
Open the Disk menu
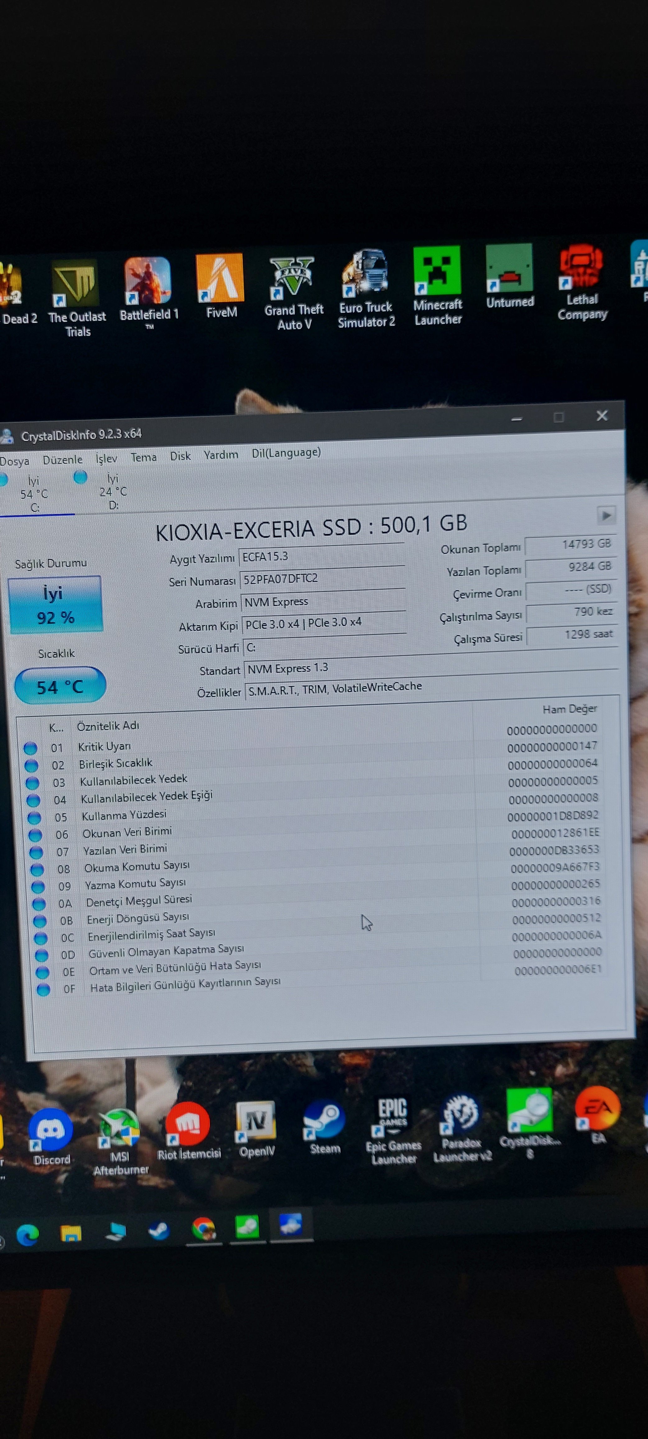(x=180, y=456)
